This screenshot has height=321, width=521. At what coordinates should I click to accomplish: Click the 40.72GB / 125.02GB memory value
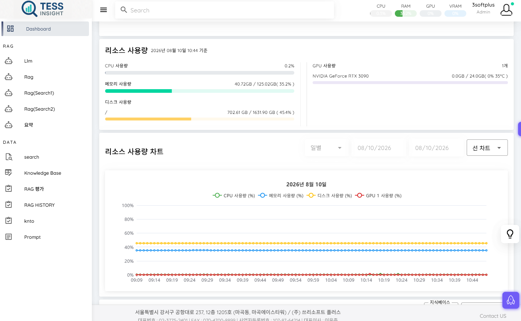tap(264, 84)
